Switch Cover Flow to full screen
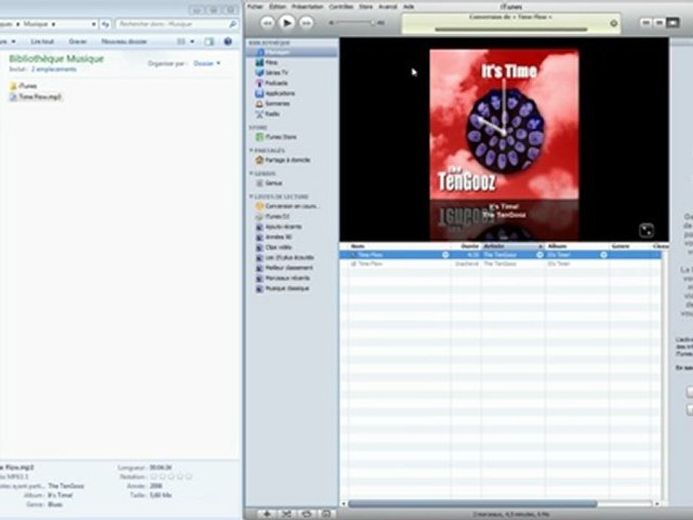Screen dimensions: 693x520 coord(647,230)
